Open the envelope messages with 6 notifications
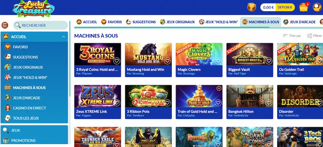The width and height of the screenshot is (323, 147). tap(304, 7)
